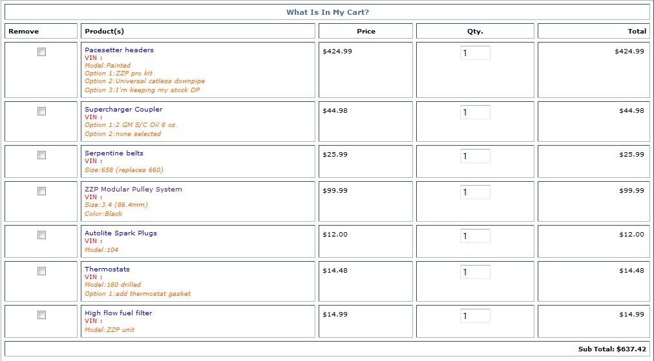
Task: Check remove box for Supercharger Coupler
Action: tap(41, 112)
